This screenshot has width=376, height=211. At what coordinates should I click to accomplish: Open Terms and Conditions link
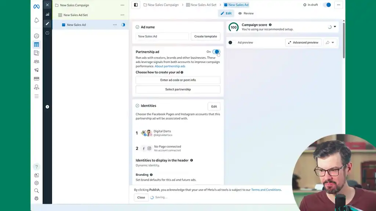coord(266,190)
